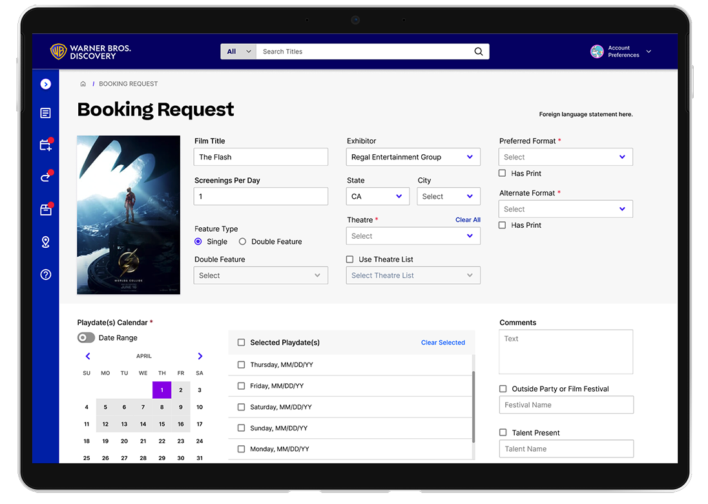Select April 2 in the calendar
The image size is (708, 504).
[x=181, y=390]
